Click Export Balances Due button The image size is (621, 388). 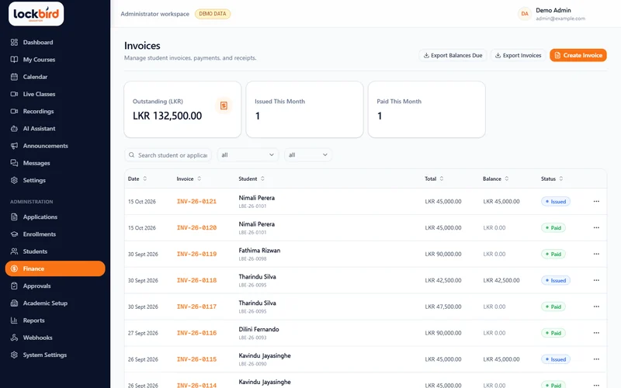pyautogui.click(x=453, y=55)
